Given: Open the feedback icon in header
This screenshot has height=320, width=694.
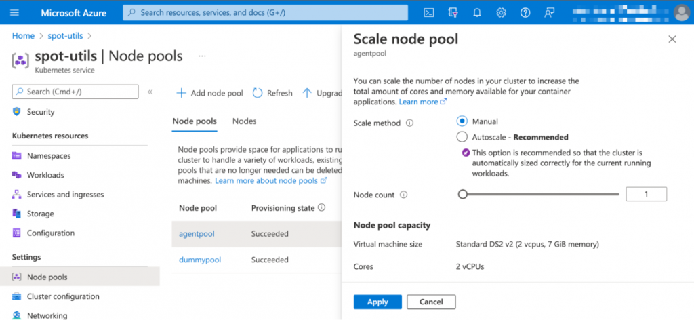Looking at the screenshot, I should (x=549, y=13).
